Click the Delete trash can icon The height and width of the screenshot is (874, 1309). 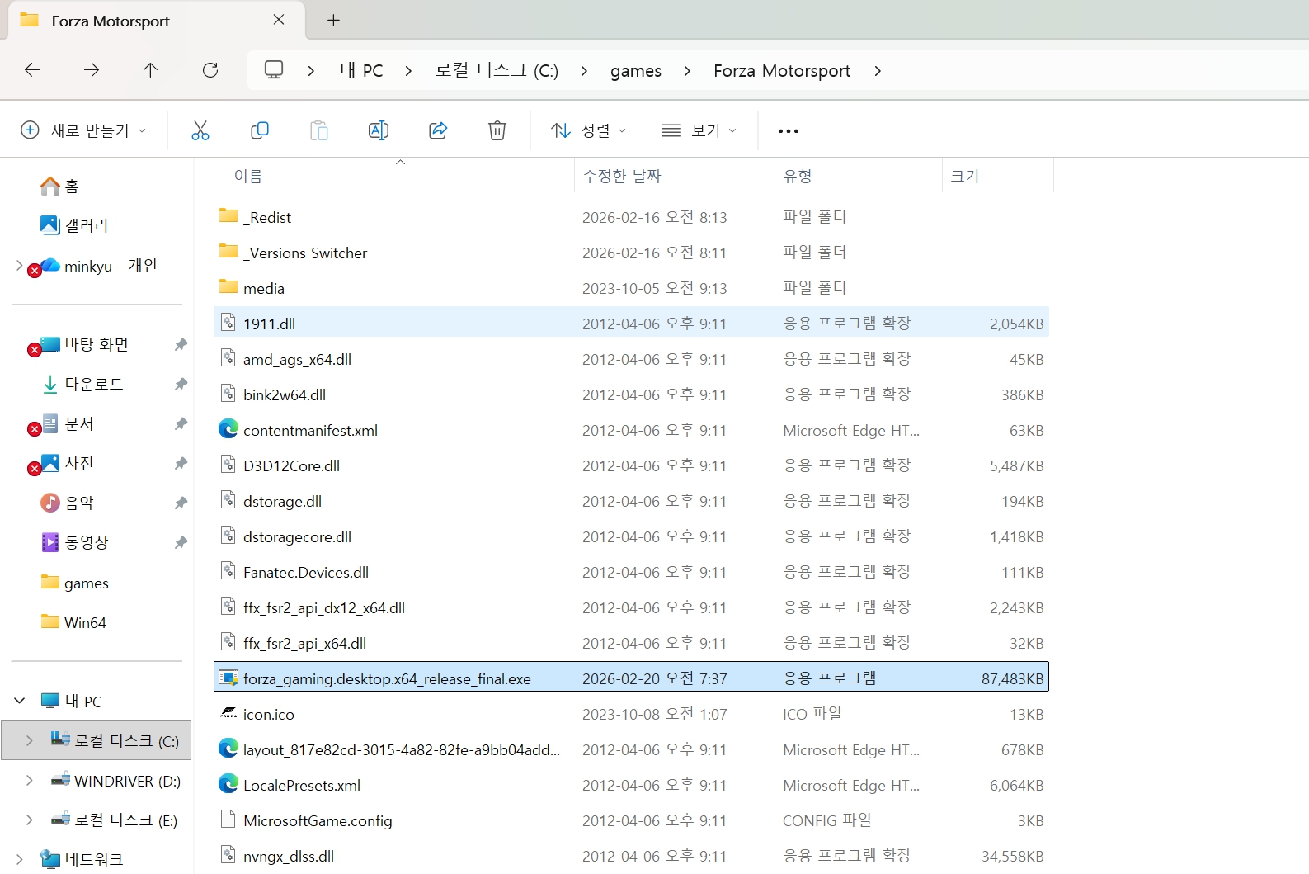(497, 130)
